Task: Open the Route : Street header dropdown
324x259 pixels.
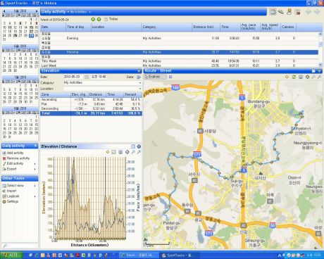Action: pyautogui.click(x=320, y=70)
